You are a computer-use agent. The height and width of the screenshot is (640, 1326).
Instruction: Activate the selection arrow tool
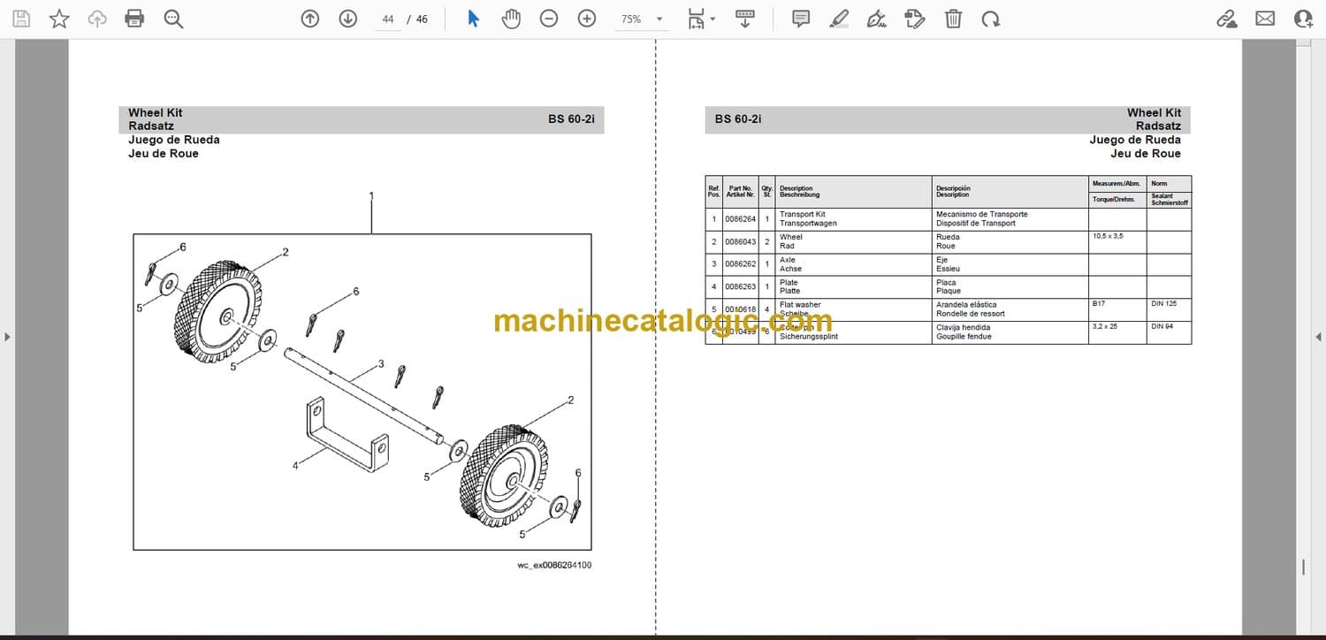[473, 19]
